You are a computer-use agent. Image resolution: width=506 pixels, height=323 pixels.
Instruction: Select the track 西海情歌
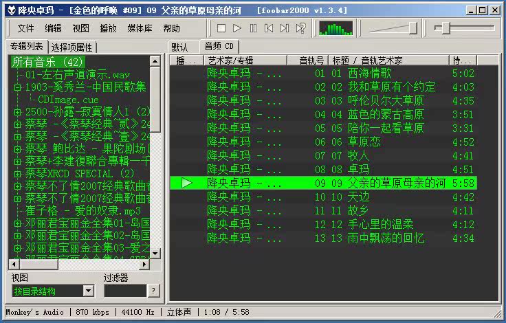tap(323, 74)
